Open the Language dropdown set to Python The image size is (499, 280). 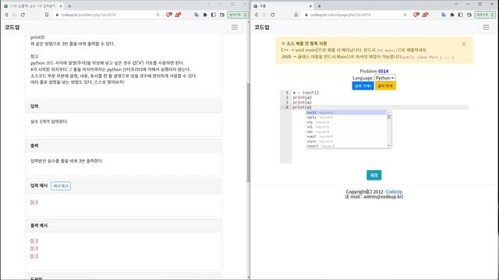pos(384,78)
